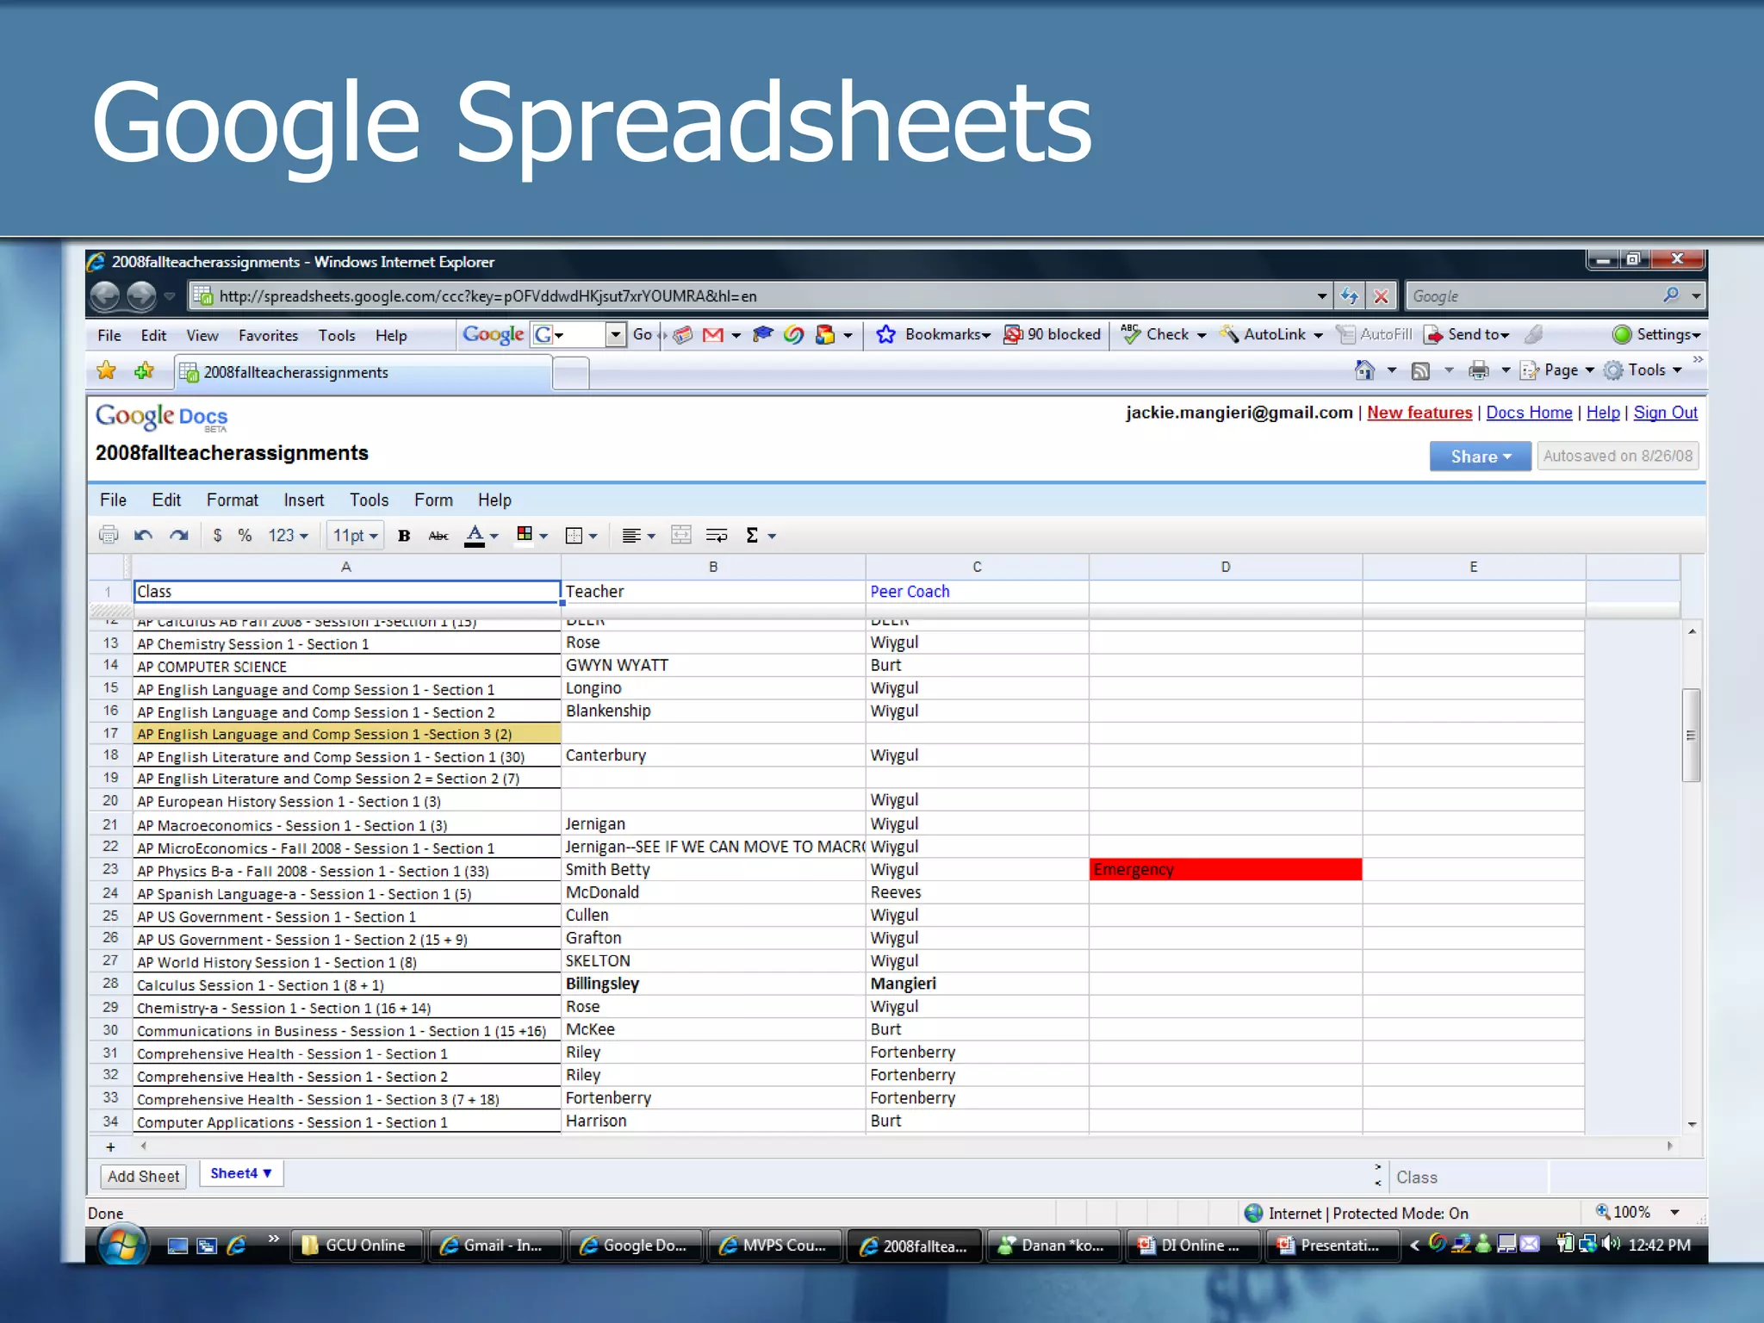
Task: Click the Help link near Sign Out
Action: pos(1603,413)
